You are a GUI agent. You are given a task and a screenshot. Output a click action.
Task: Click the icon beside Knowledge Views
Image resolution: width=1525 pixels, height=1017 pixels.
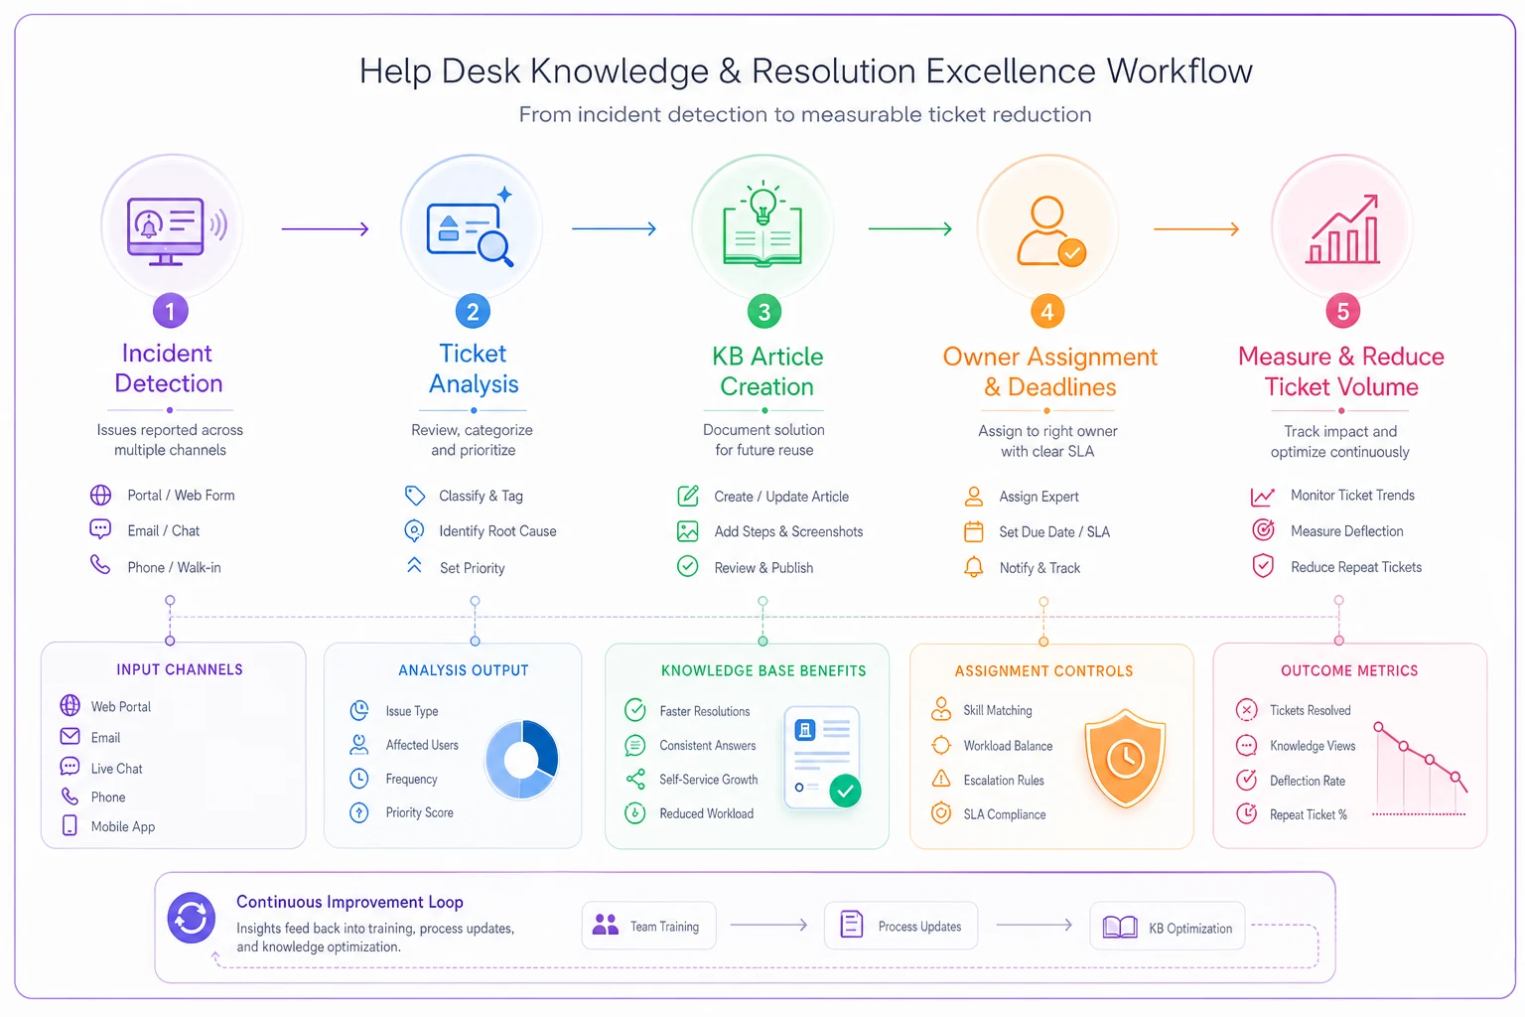1247,745
